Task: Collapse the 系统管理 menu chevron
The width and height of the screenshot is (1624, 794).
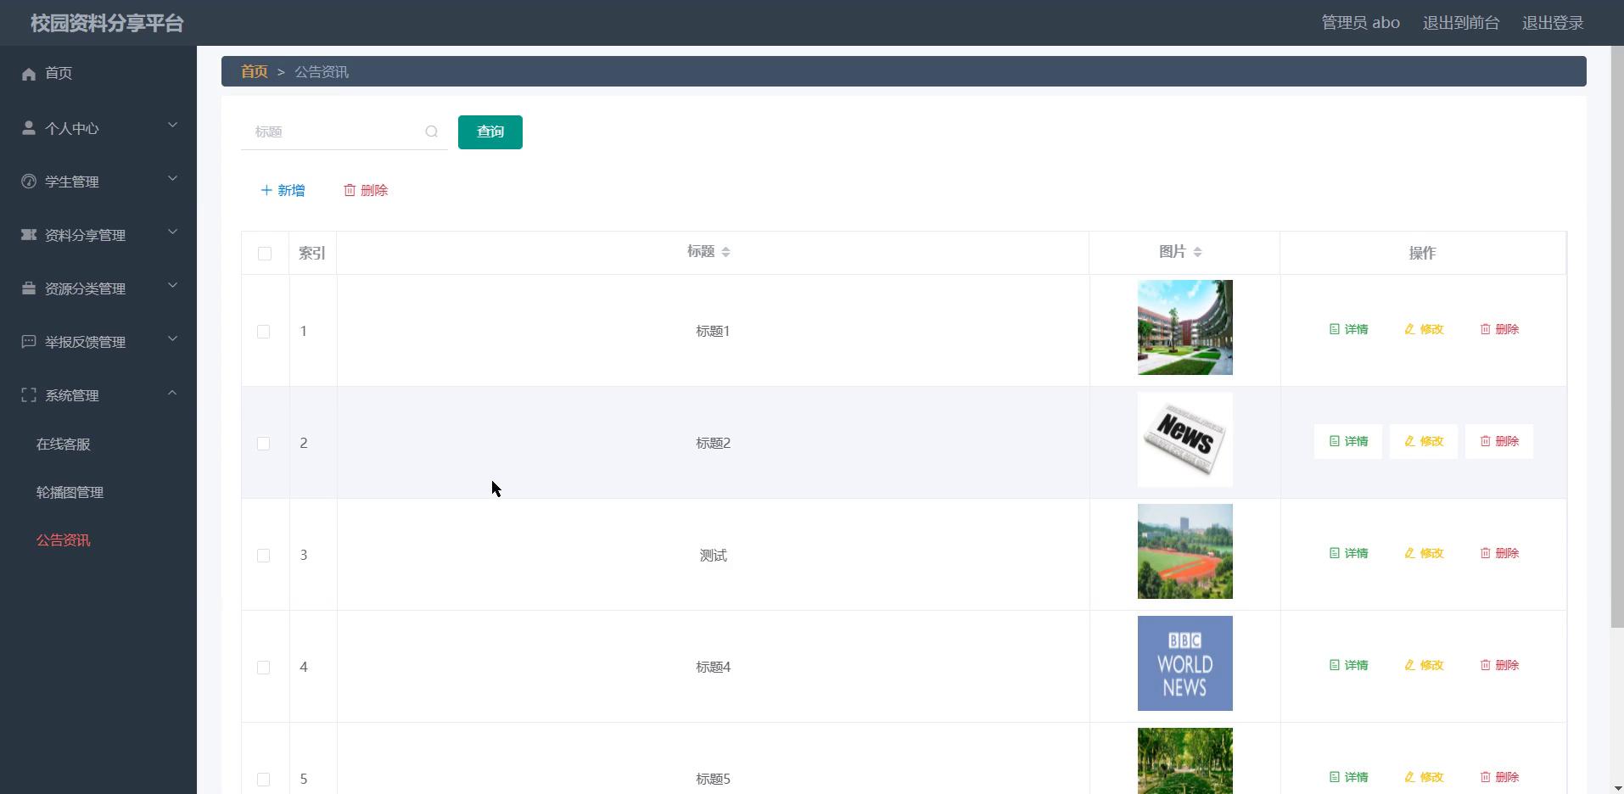Action: coord(172,393)
